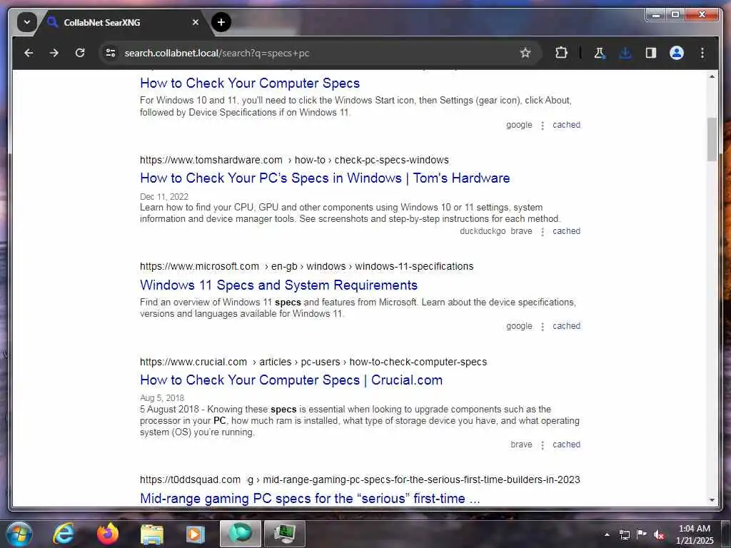Click the crucial.com URL breadcrumb
This screenshot has width=731, height=548.
tap(313, 362)
